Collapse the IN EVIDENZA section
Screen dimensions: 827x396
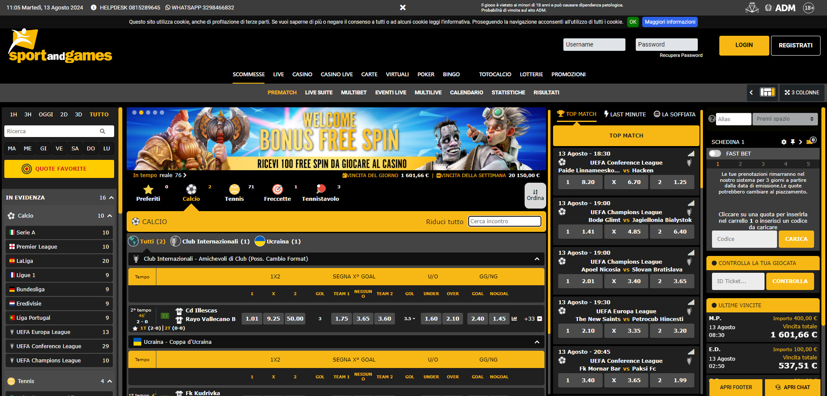point(111,197)
